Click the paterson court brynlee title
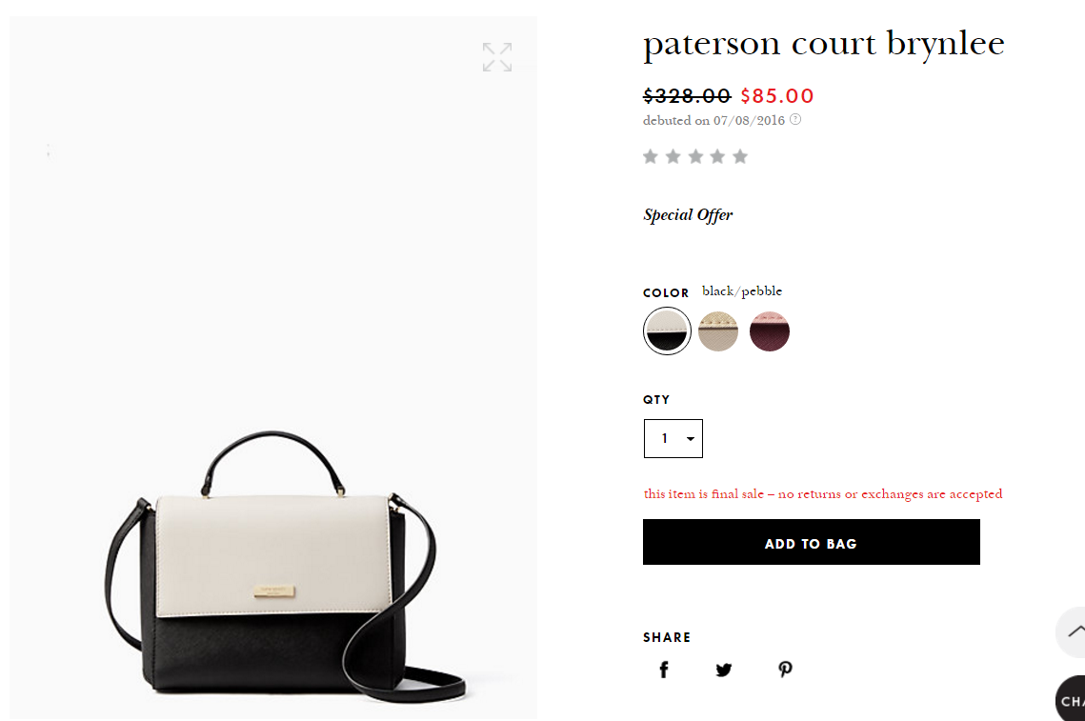Screen dimensions: 1085x721 [x=823, y=45]
